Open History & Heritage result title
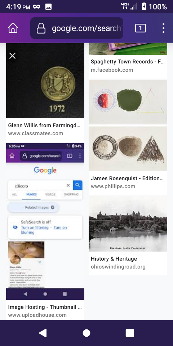173x346 pixels. (x=114, y=259)
